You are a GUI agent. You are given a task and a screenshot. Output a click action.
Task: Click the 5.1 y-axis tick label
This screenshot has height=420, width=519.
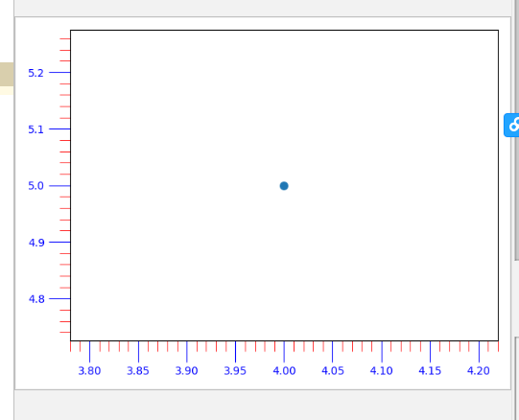click(35, 129)
